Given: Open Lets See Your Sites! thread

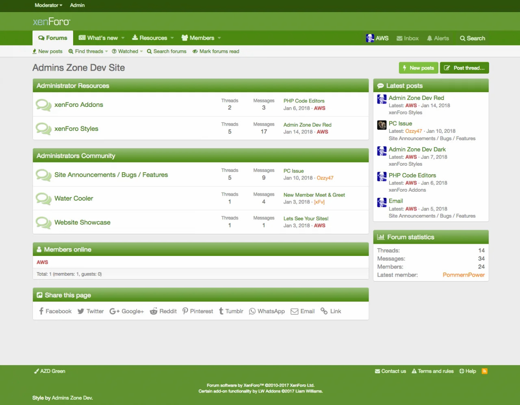Looking at the screenshot, I should coord(306,219).
